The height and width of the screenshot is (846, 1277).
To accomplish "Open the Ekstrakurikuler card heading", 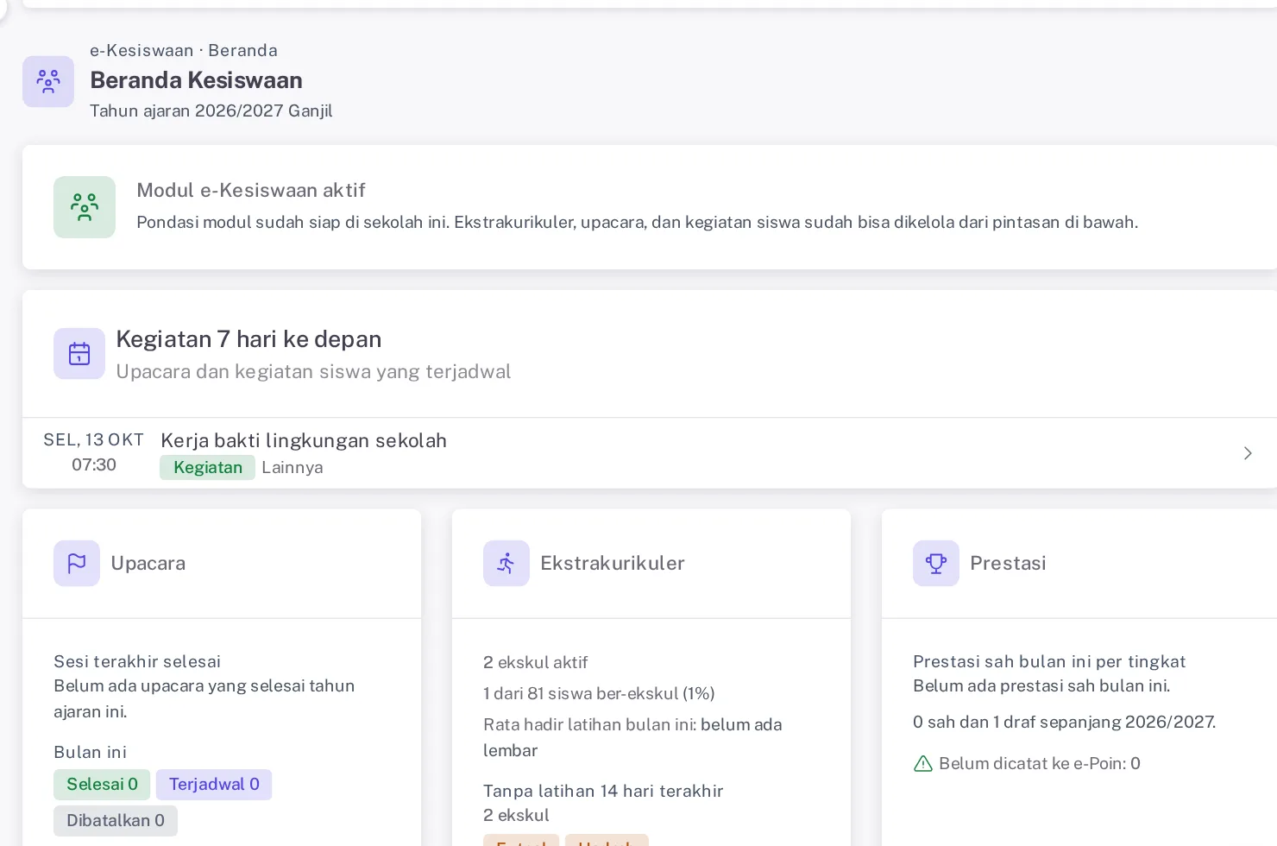I will pos(613,564).
